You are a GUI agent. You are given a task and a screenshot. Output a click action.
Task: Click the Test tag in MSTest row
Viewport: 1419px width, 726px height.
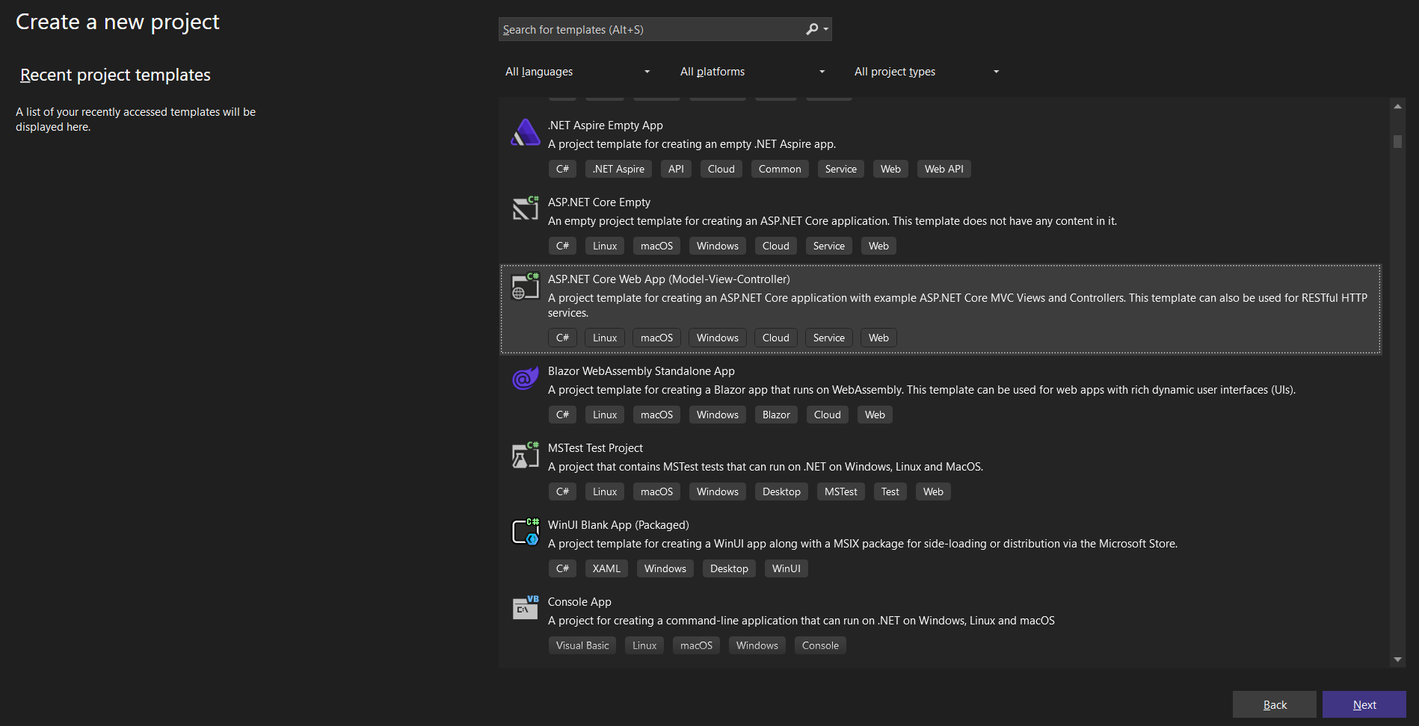click(x=890, y=491)
